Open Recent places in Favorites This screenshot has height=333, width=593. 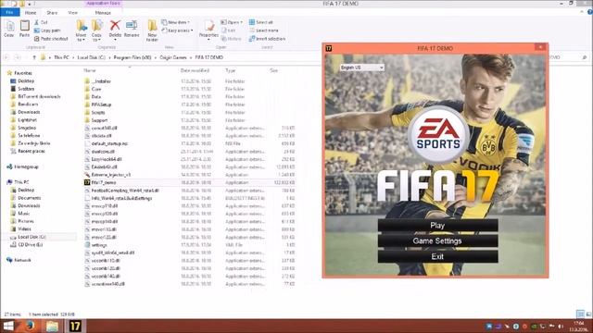pyautogui.click(x=31, y=151)
